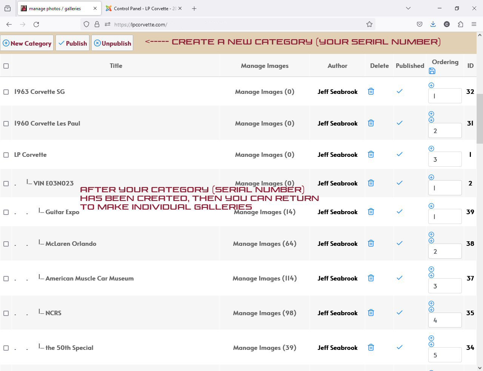Move 1963 Corvette SG down in order

click(x=431, y=85)
